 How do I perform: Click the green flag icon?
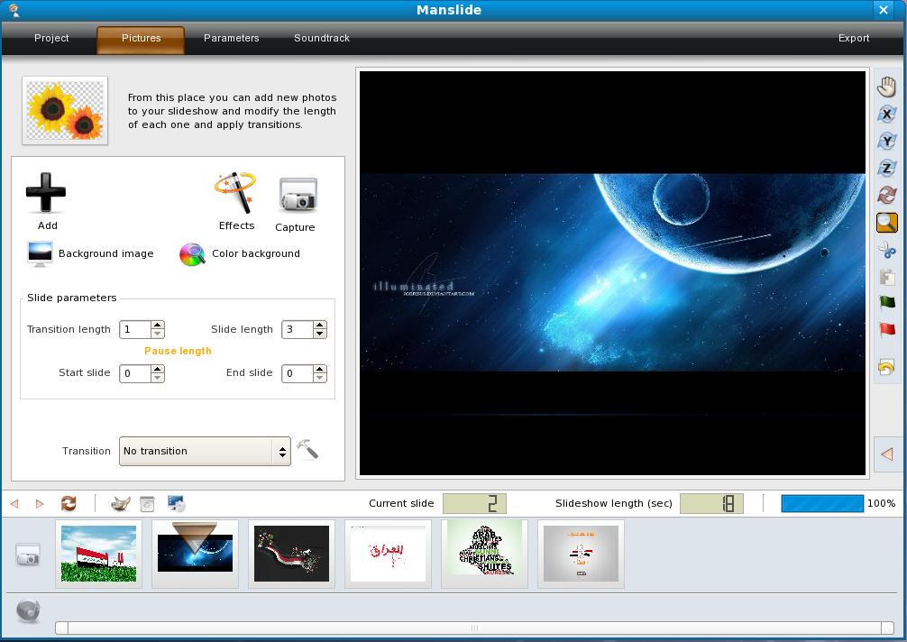pos(886,303)
